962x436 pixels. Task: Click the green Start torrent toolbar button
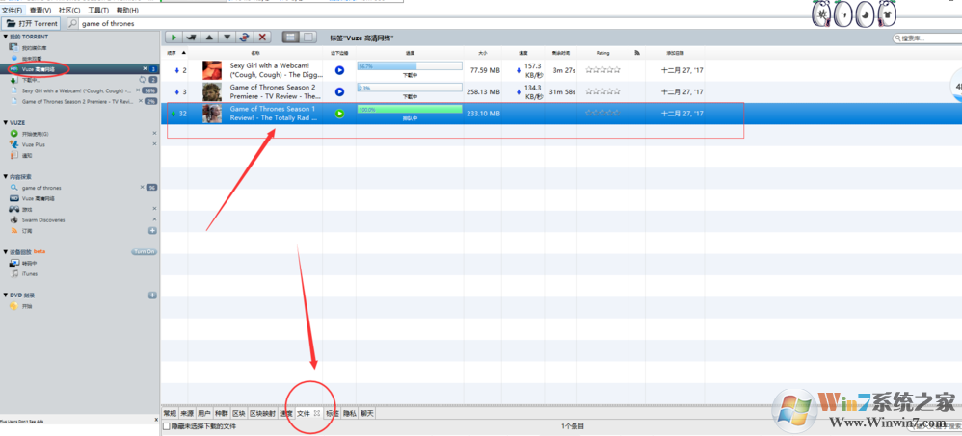(174, 38)
